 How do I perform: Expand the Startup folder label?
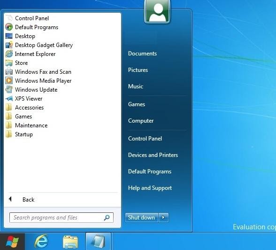(24, 134)
